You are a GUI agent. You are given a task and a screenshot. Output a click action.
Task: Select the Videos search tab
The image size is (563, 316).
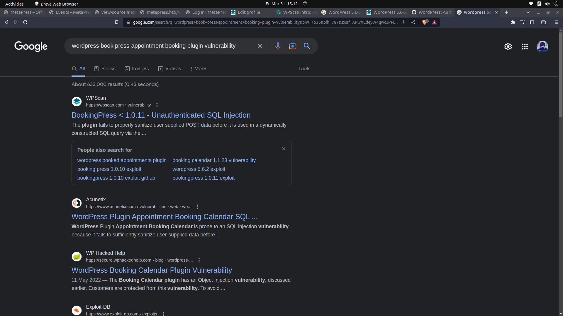coord(169,68)
